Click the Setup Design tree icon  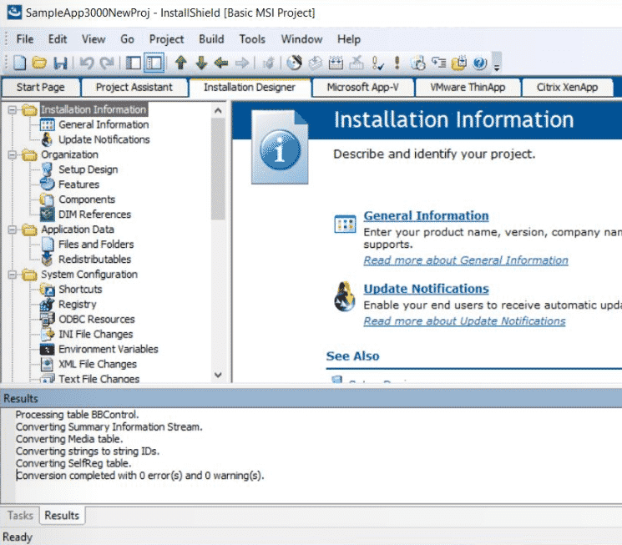[x=48, y=169]
